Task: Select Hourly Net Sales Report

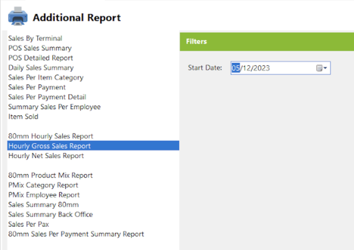Action: 46,156
